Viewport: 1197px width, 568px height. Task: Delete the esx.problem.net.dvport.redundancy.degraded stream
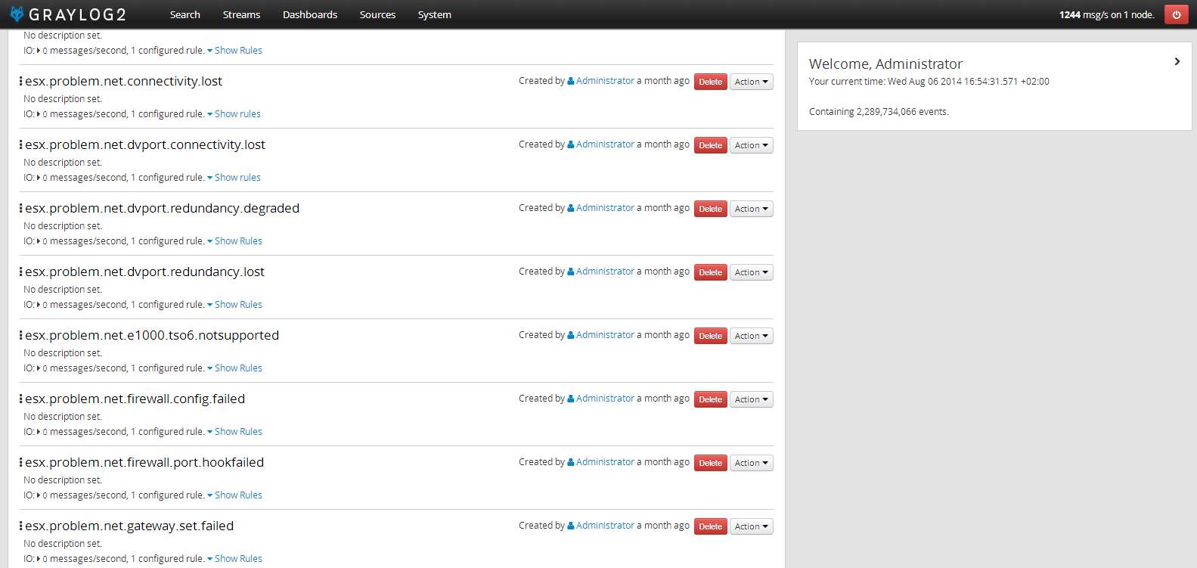point(710,209)
